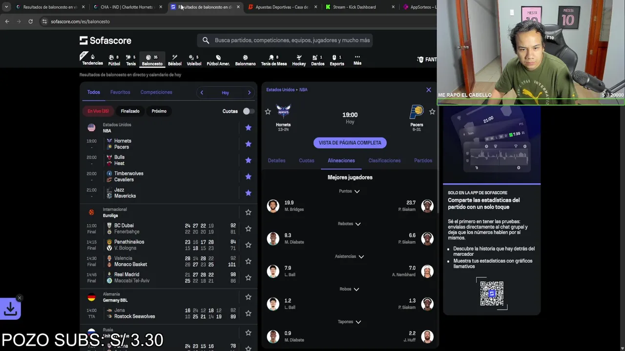This screenshot has height=351, width=625.
Task: Open Tenis de Mesa category
Action: click(x=274, y=60)
